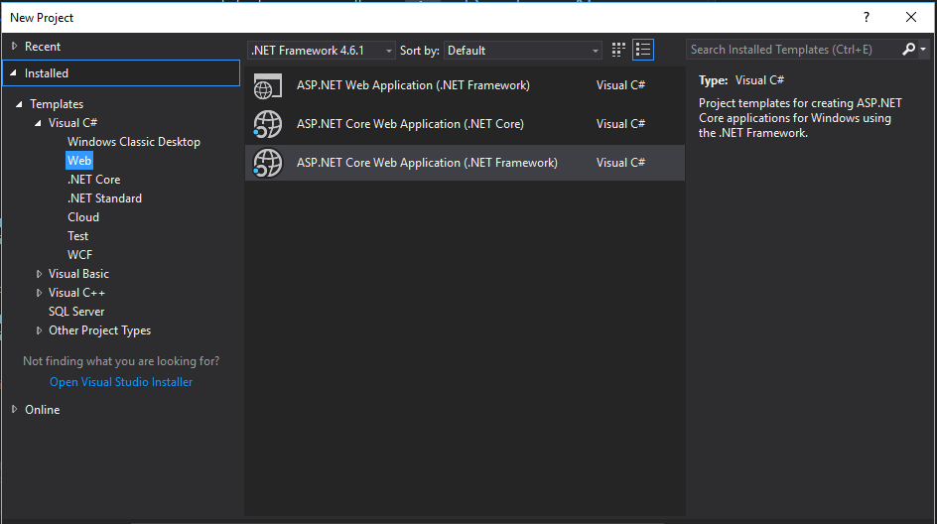Close the New Project dialog
The height and width of the screenshot is (524, 937).
click(911, 17)
